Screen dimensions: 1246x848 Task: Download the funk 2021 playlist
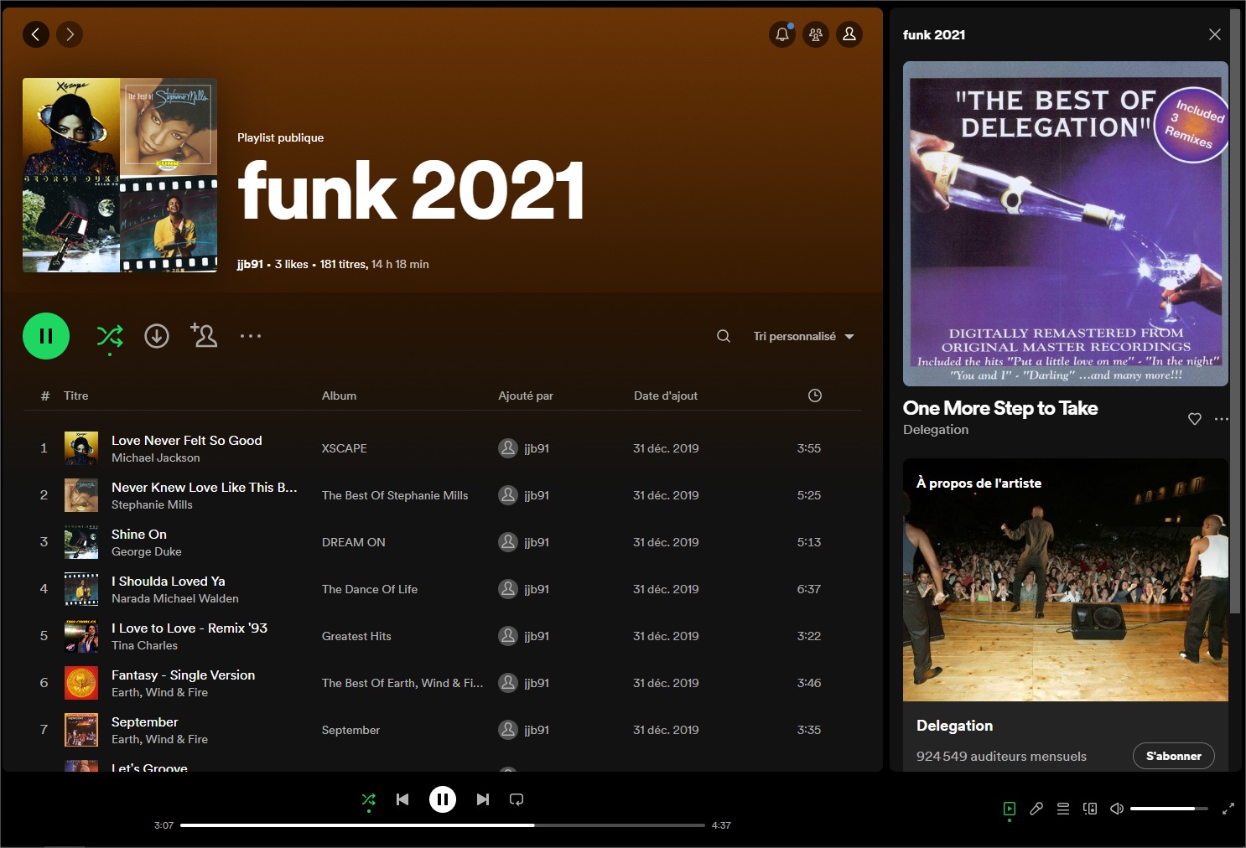157,336
